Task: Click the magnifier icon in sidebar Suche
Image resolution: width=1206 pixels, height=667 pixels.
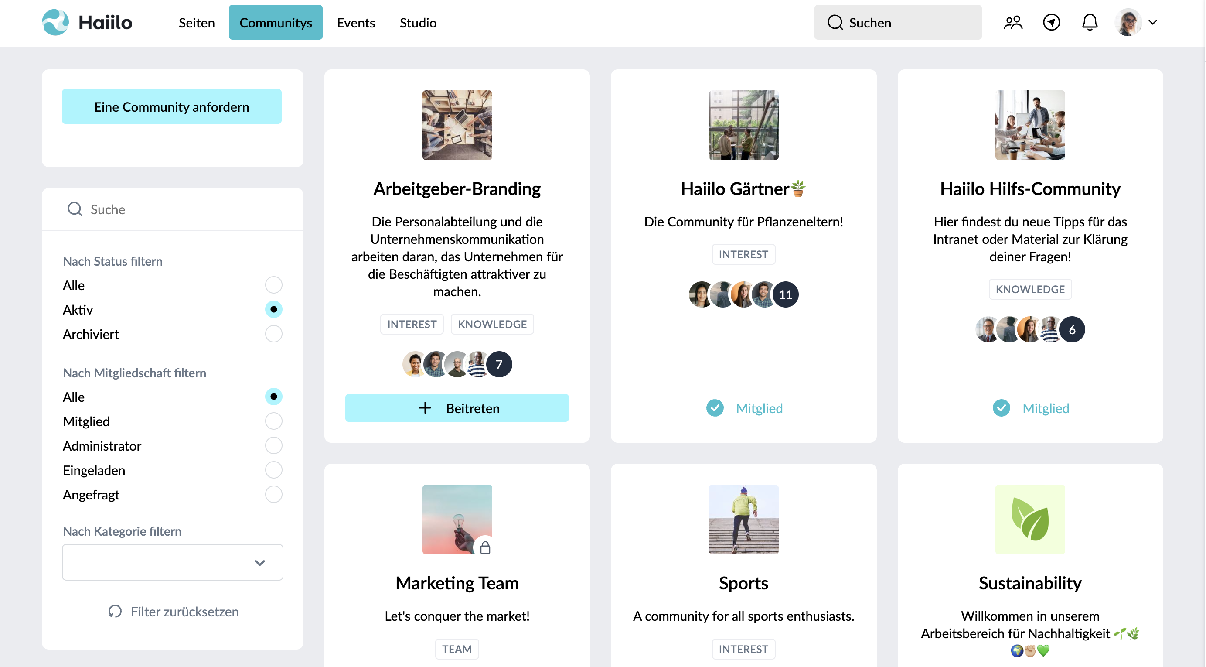Action: (x=75, y=209)
